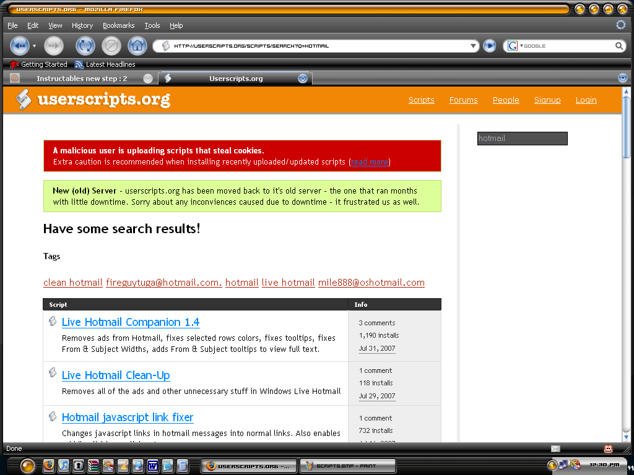
Task: Click the magnifying glass to search Google
Action: point(619,46)
